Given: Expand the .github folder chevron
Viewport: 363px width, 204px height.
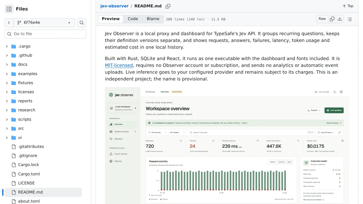Looking at the screenshot, I should tap(7, 55).
